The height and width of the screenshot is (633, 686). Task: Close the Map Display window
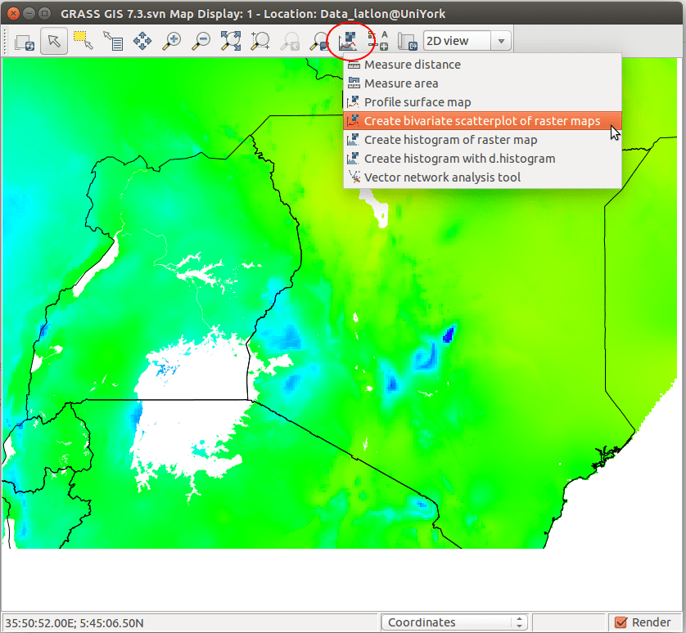point(14,14)
